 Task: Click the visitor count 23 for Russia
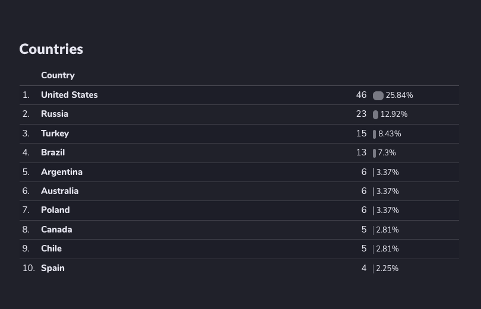(x=361, y=114)
